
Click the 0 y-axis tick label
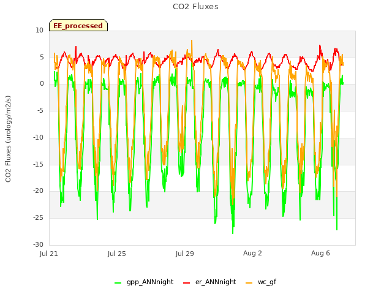42,84
